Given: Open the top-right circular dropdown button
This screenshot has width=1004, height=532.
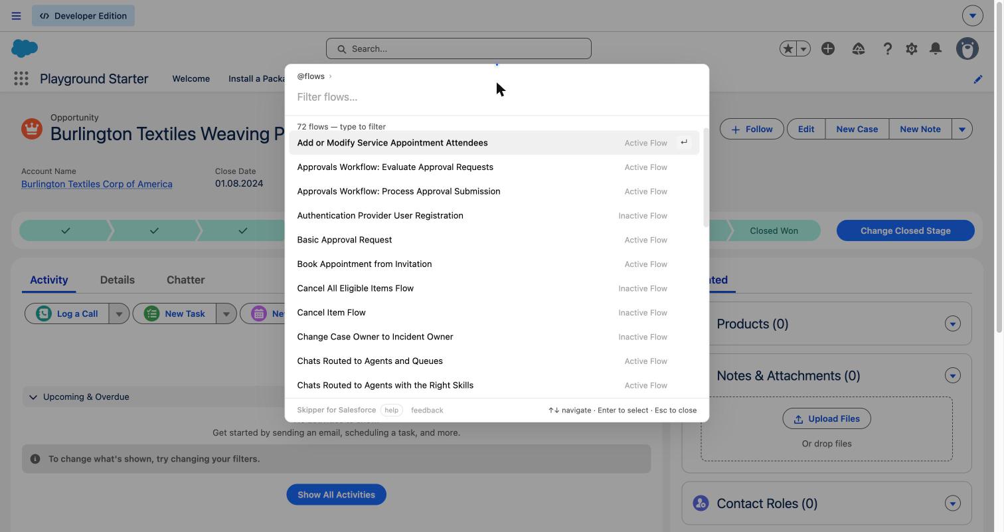Looking at the screenshot, I should pyautogui.click(x=973, y=15).
